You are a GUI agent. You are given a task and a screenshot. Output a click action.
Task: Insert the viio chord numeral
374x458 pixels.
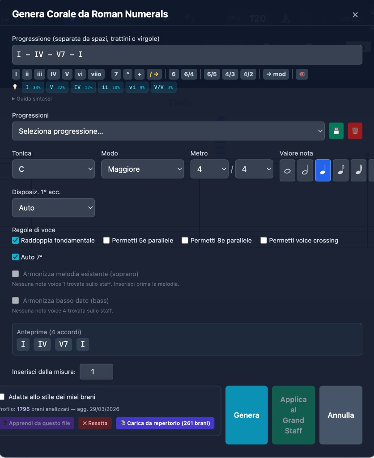pos(95,74)
